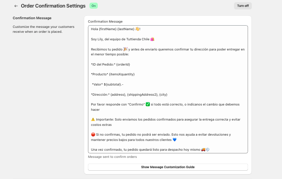Open the Show Message Customization Guide
This screenshot has width=282, height=179.
pos(168,167)
